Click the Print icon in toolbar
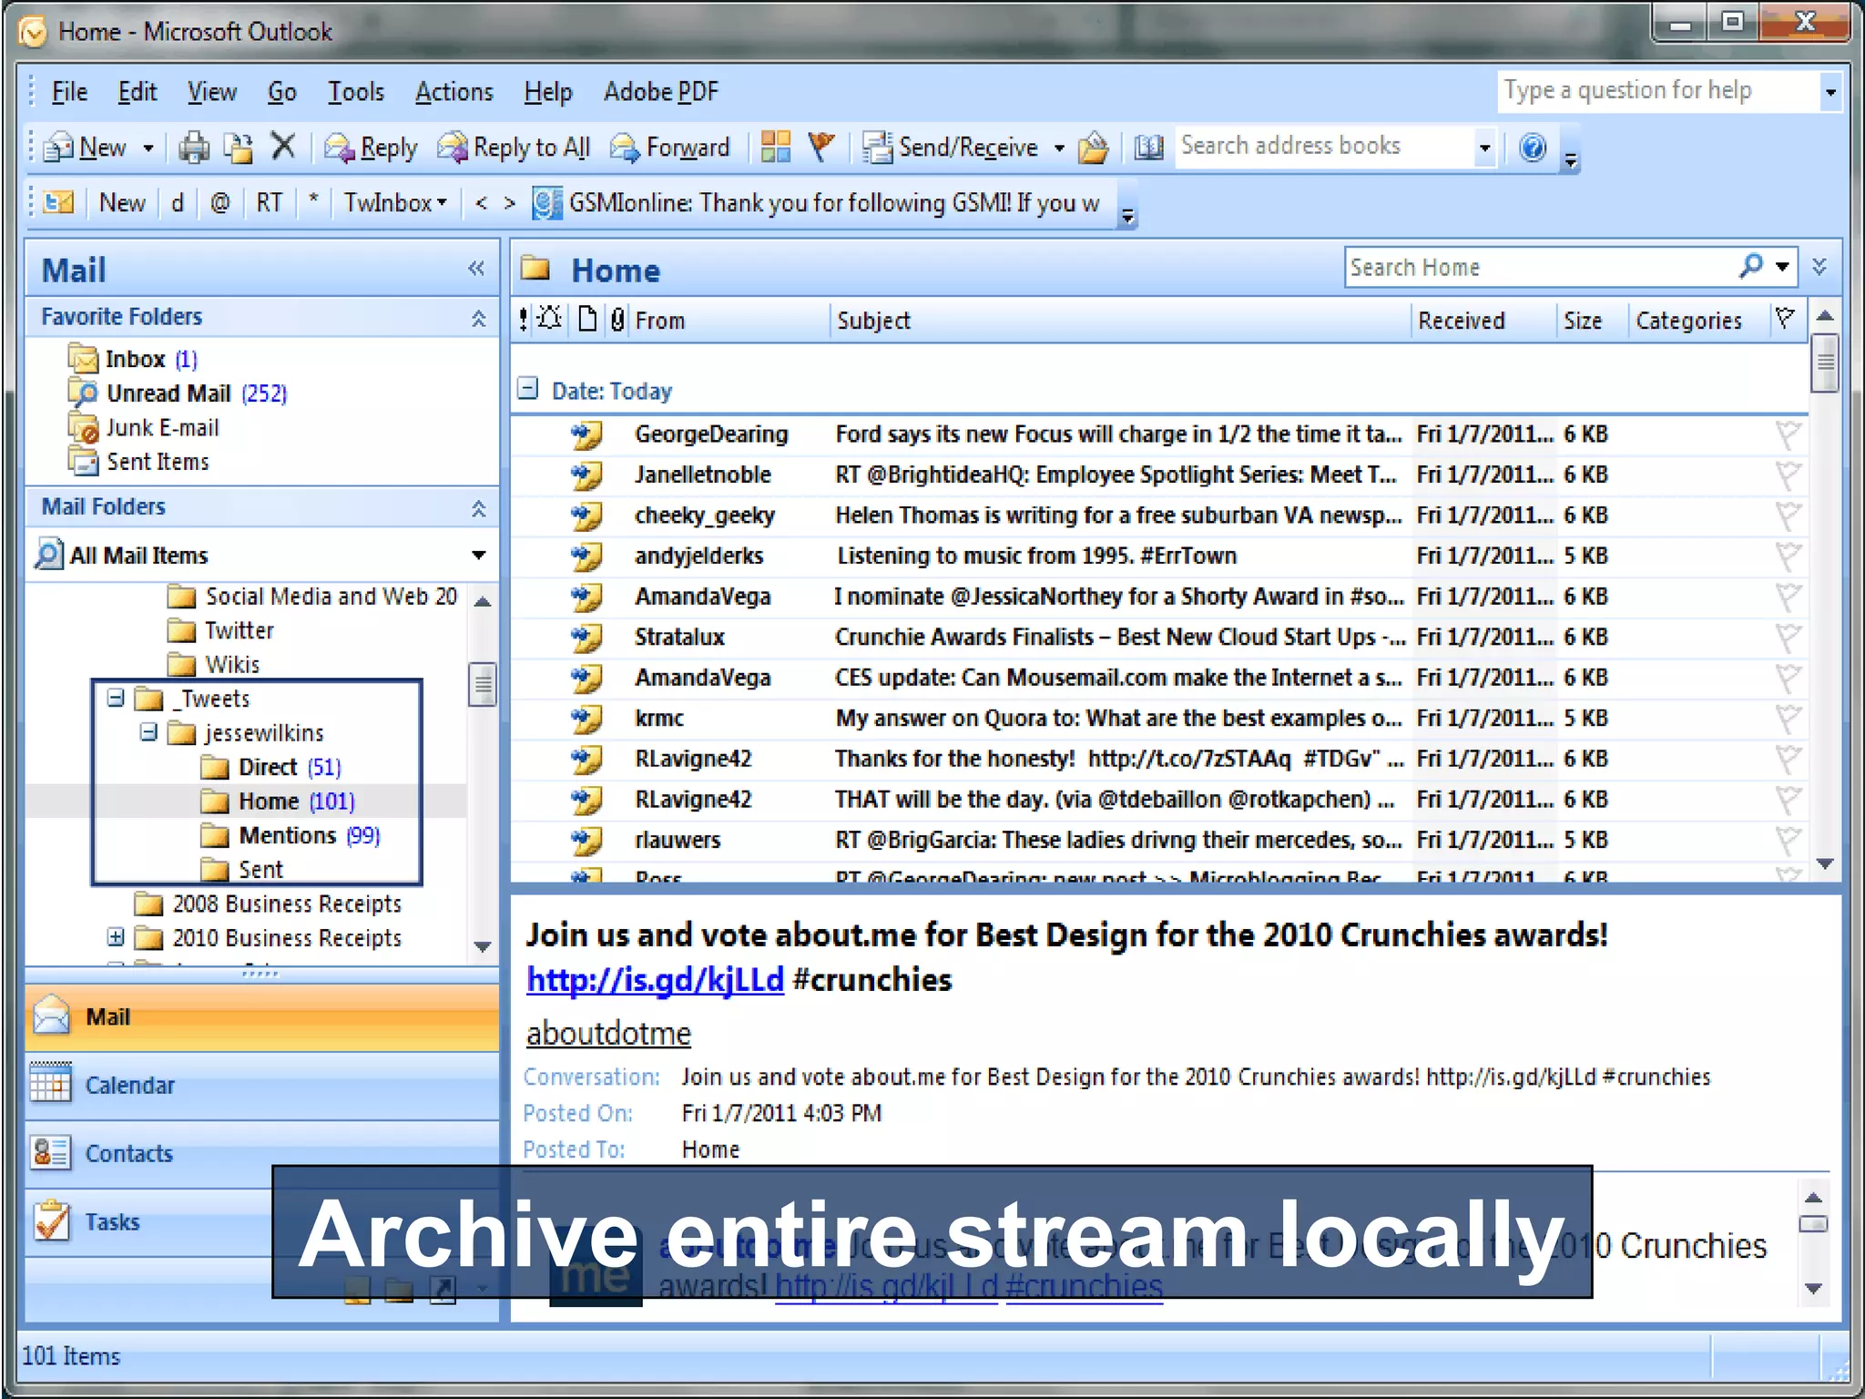Viewport: 1865px width, 1399px height. (x=193, y=147)
